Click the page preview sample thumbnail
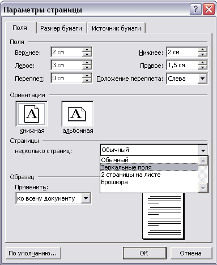Screen dimensions: 217x265 163,216
